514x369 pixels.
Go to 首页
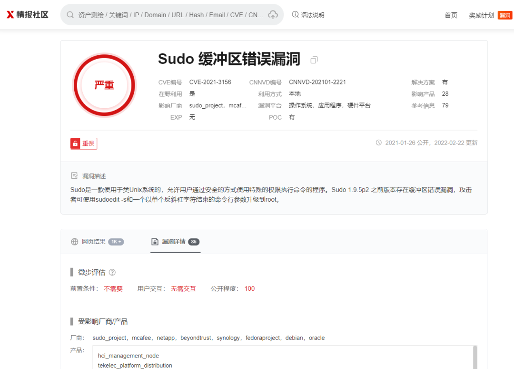click(x=451, y=15)
